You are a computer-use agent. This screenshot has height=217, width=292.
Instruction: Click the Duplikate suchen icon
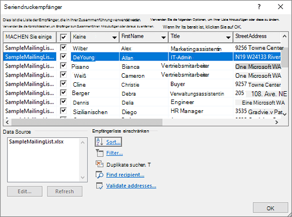(99, 164)
